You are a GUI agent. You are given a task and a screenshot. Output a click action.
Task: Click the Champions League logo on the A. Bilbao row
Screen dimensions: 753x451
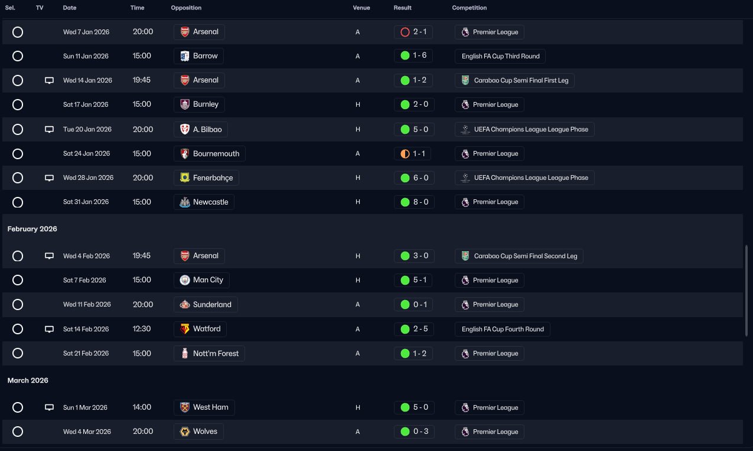(465, 129)
